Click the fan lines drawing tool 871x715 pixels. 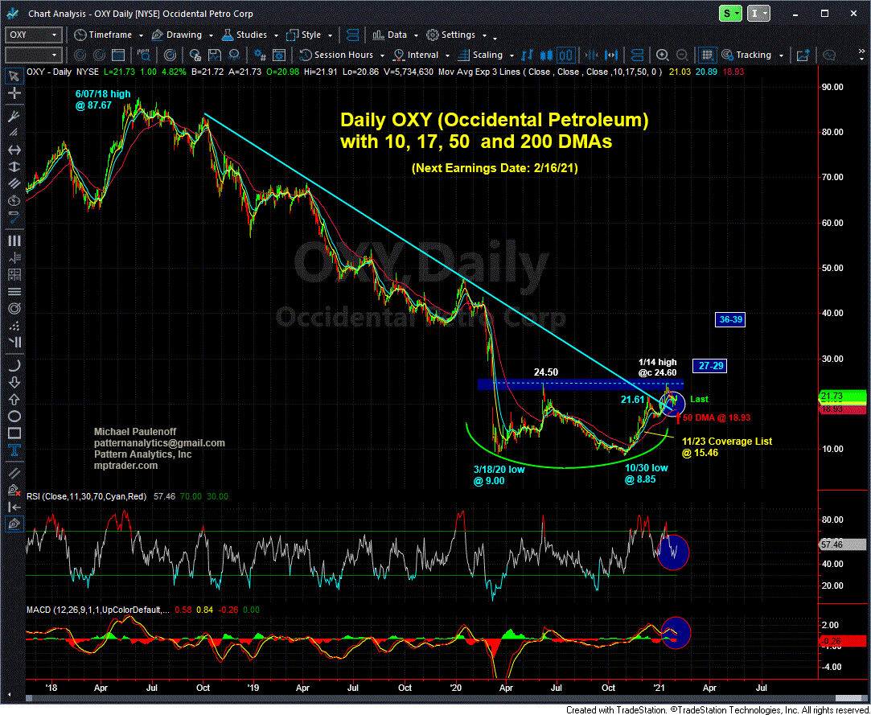(x=14, y=116)
